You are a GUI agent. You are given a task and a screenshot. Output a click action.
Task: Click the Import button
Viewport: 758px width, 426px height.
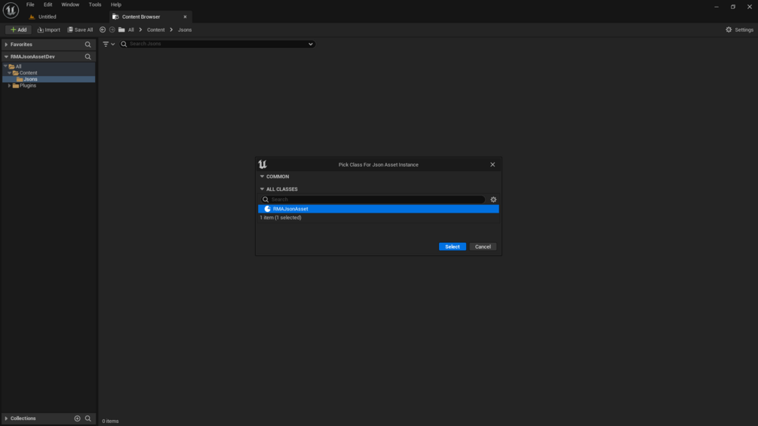pos(49,30)
